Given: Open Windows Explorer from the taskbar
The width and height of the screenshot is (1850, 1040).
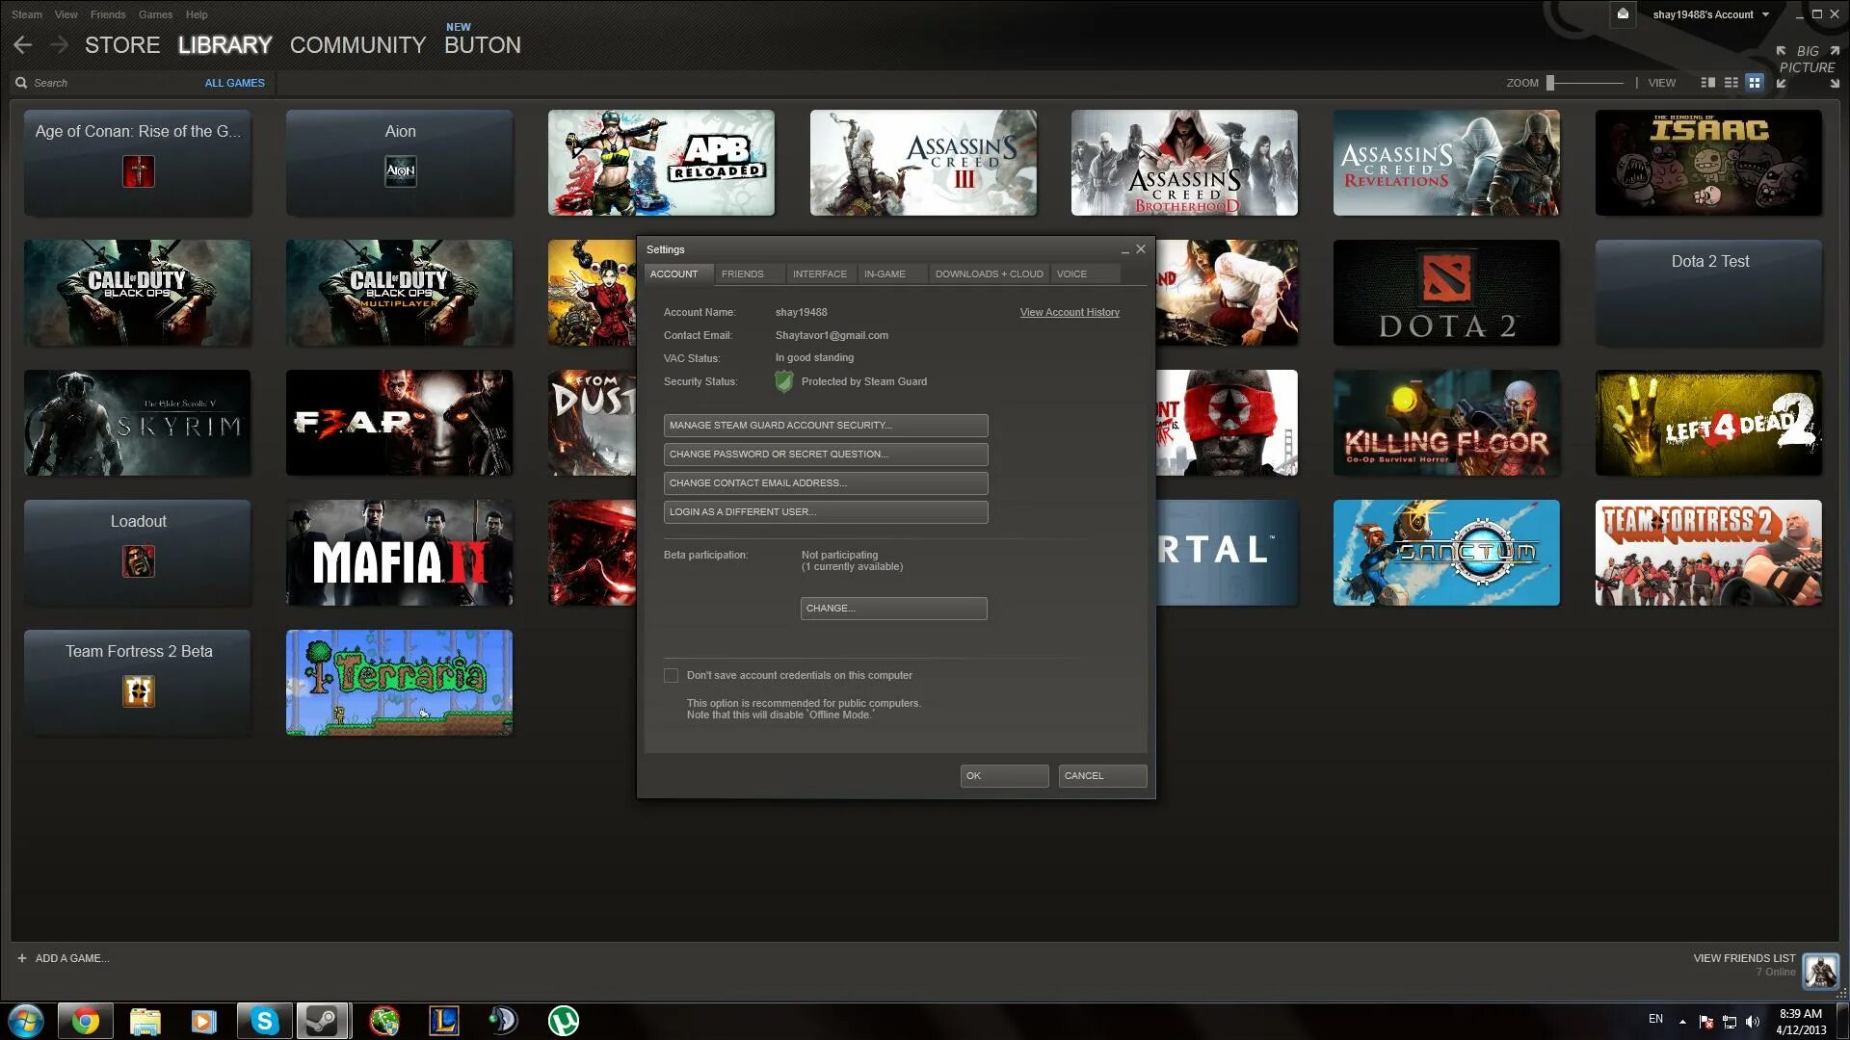Looking at the screenshot, I should tap(145, 1020).
